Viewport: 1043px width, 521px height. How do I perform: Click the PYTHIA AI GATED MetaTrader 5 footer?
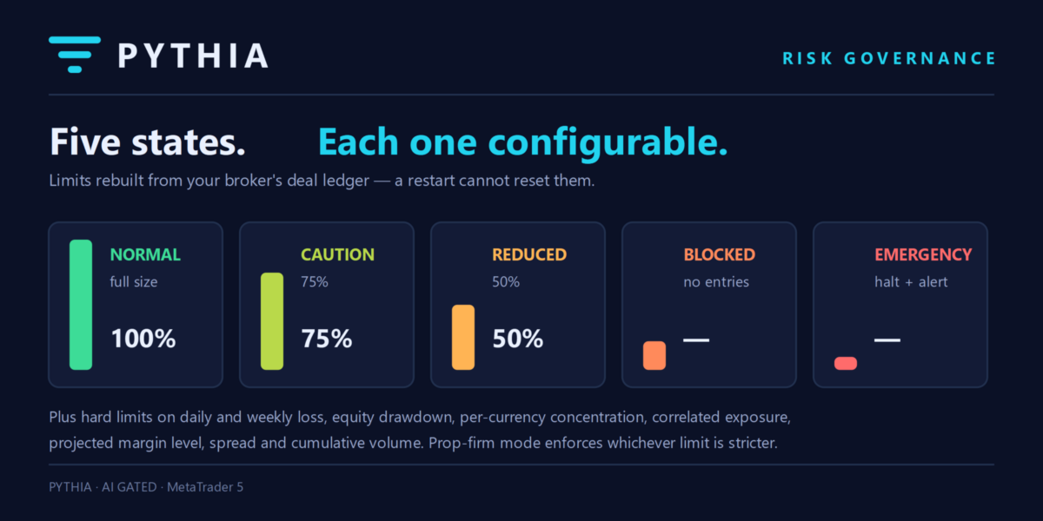[x=146, y=487]
